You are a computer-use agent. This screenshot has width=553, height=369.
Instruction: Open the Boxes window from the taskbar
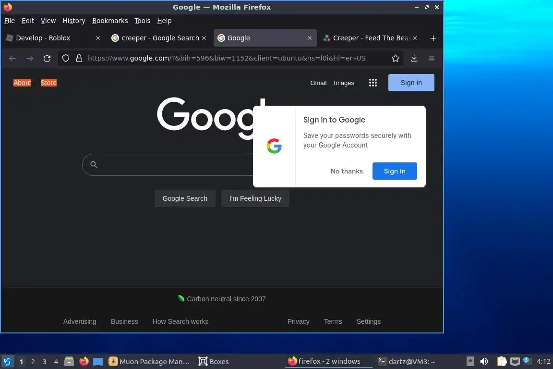[x=214, y=362]
